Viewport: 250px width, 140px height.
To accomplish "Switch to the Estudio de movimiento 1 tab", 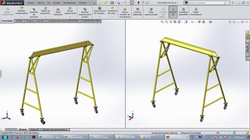I will [x=55, y=129].
